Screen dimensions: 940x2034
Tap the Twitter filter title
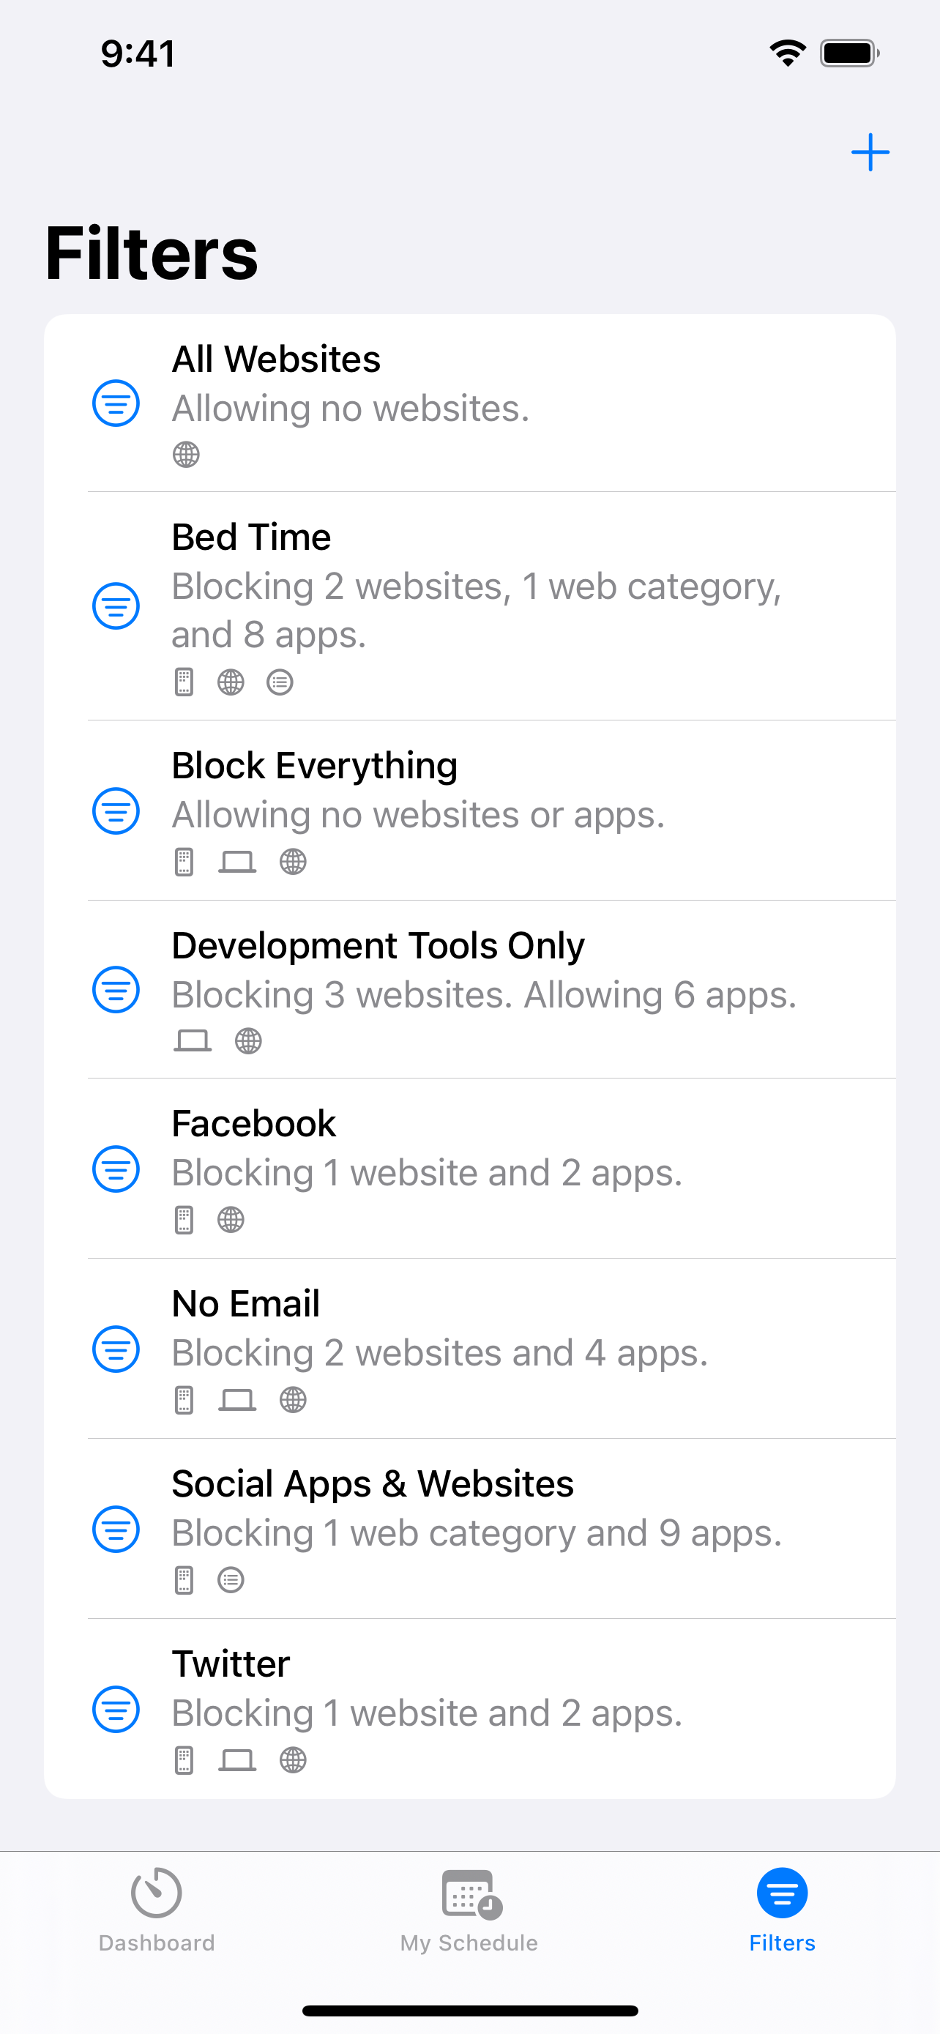231,1664
